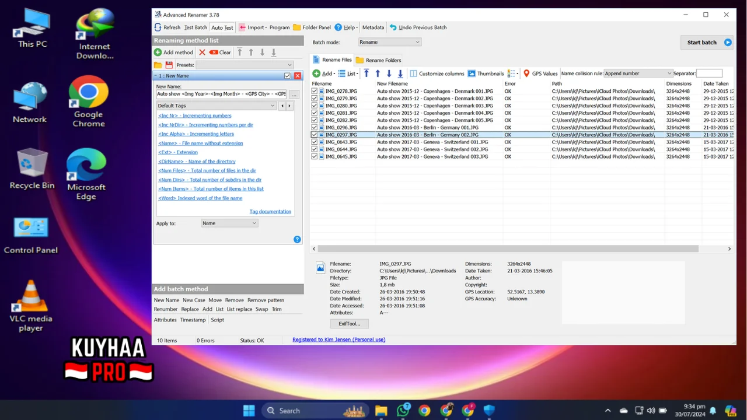This screenshot has width=747, height=420.
Task: Open the Add files dropdown in file toolbar
Action: coord(323,73)
